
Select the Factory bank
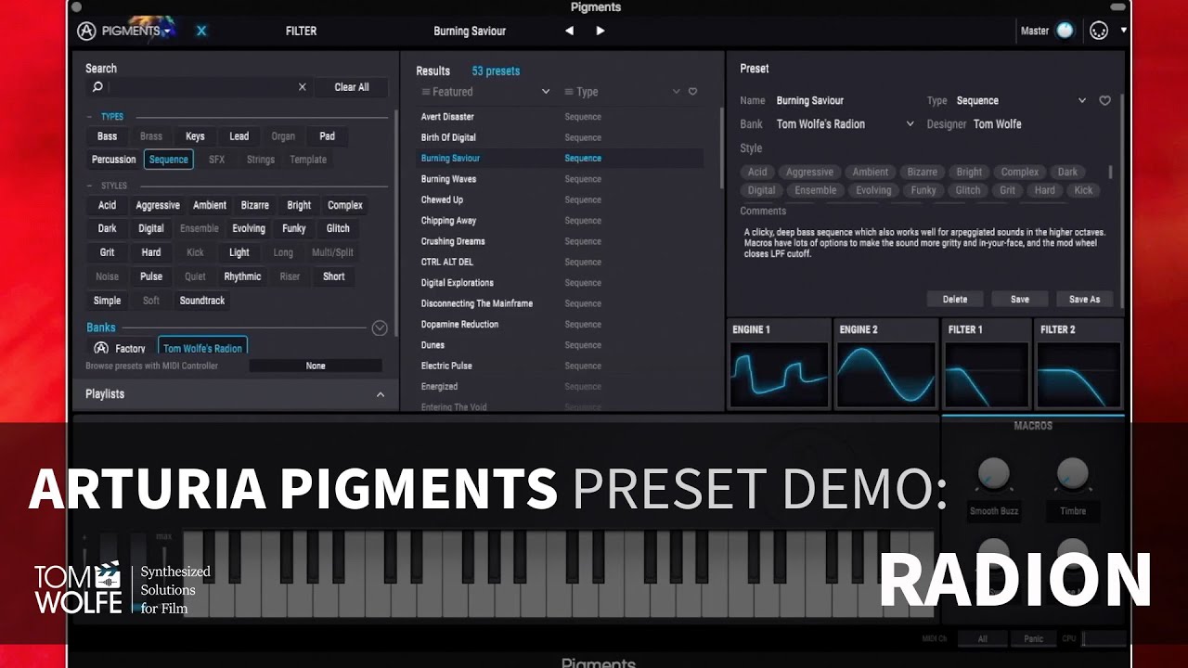click(120, 349)
